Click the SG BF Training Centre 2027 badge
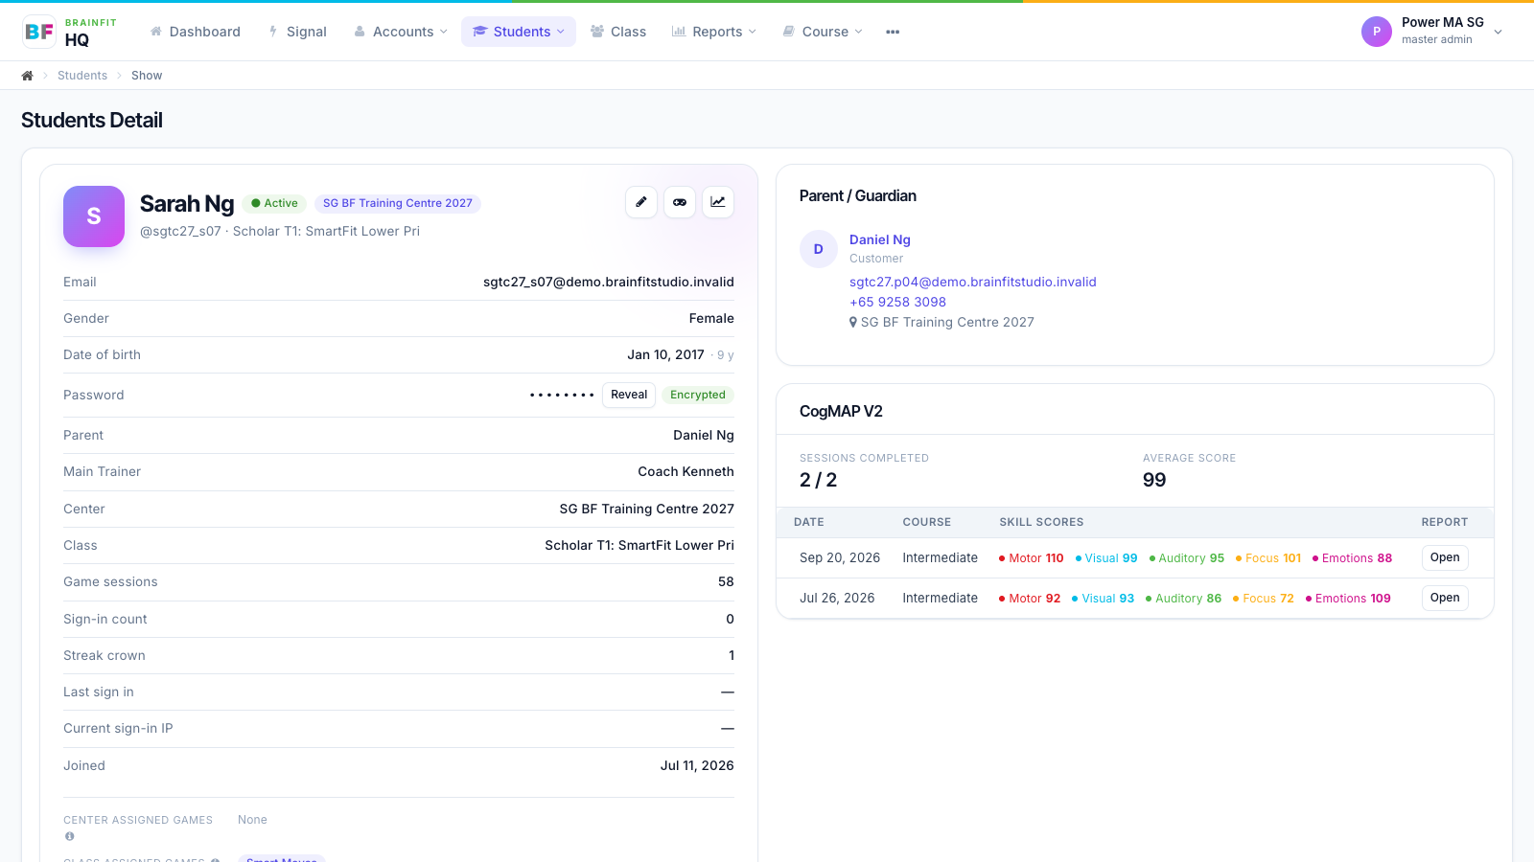The height and width of the screenshot is (862, 1534). 398,203
